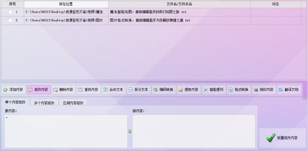Open the 查找内容 tool
Viewport: 308px width, 151px height.
coord(88,90)
